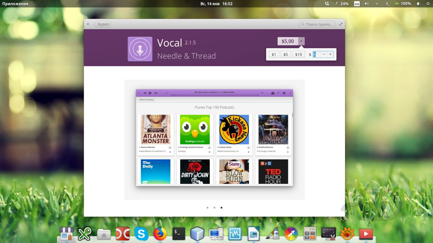Open the Calculator from the dock
Viewport: 433px width, 243px height.
(310, 233)
